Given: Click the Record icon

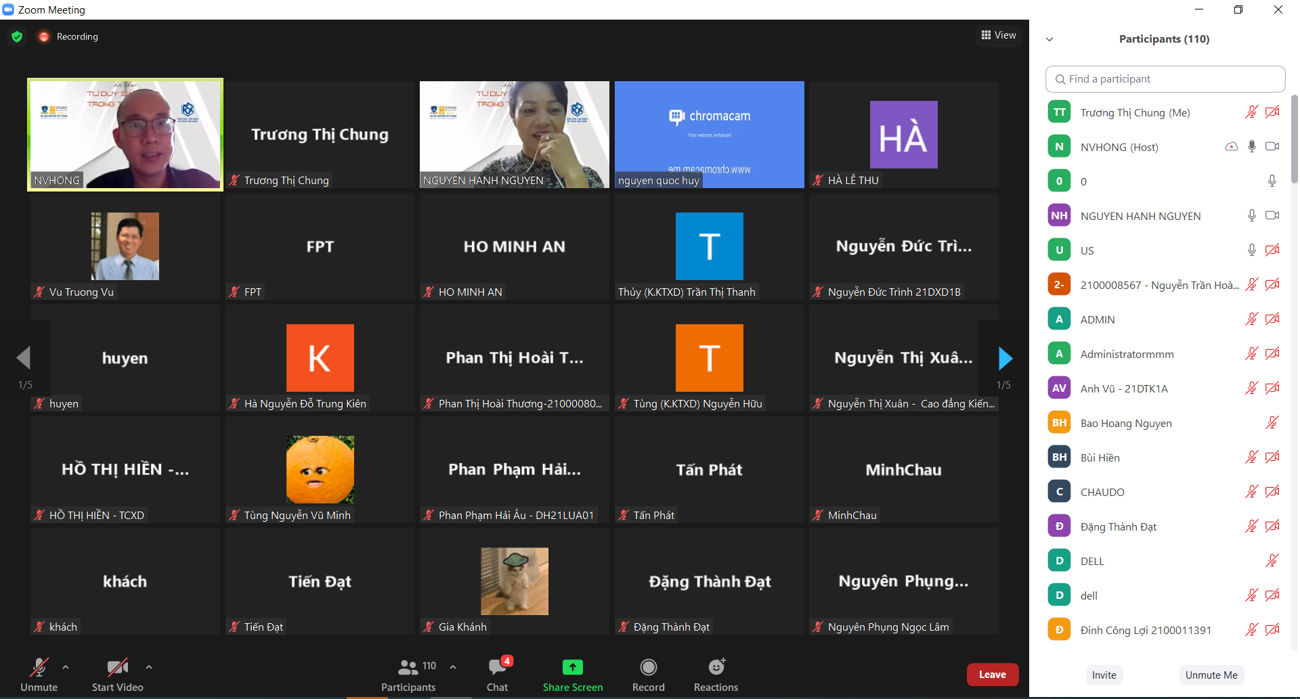Looking at the screenshot, I should coord(648,668).
